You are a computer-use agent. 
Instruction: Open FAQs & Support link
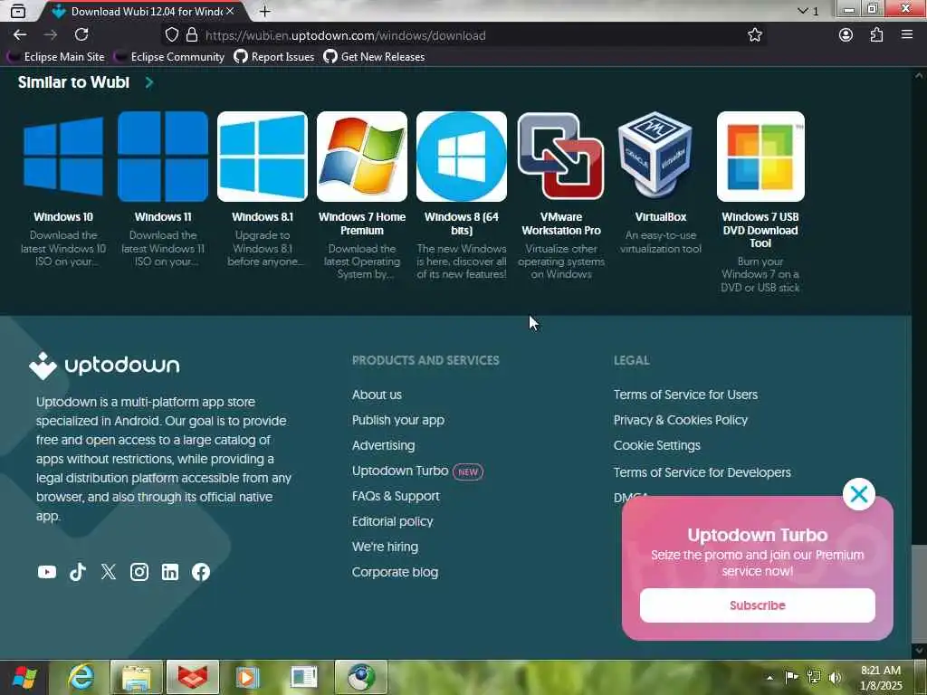click(396, 496)
